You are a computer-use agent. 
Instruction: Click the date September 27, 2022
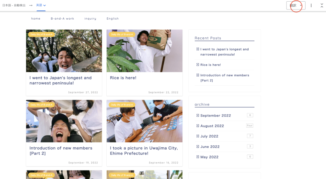pyautogui.click(x=83, y=92)
